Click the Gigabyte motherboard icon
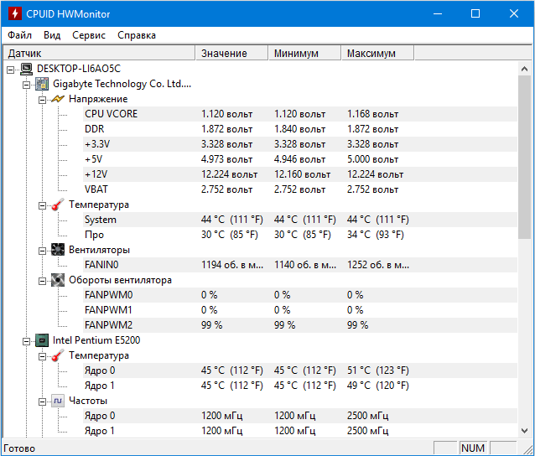 pos(42,84)
